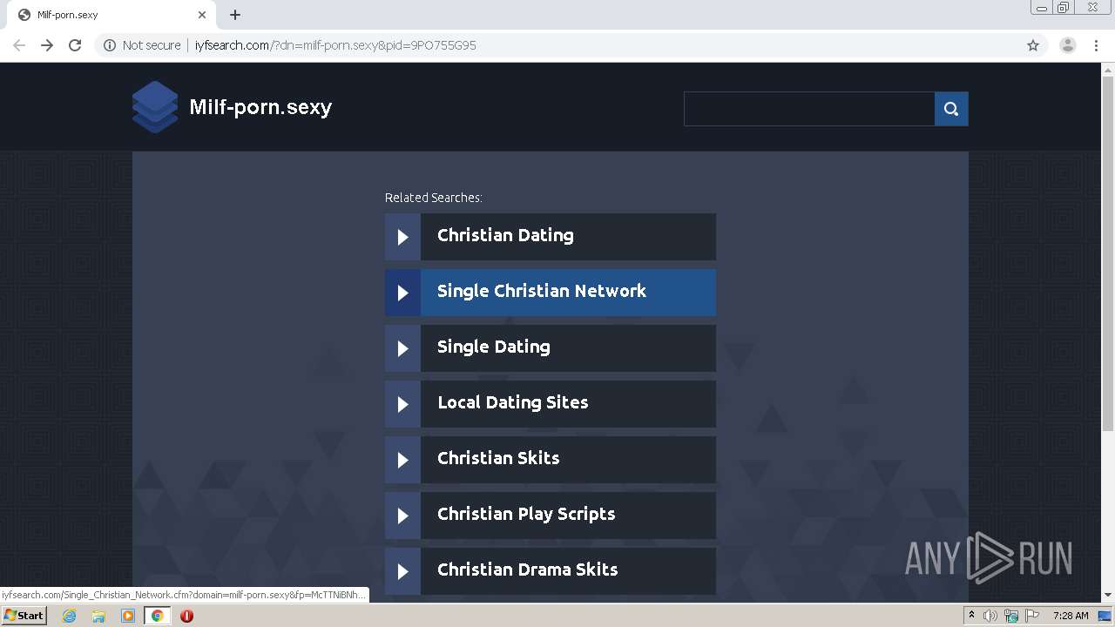Open the Local Dating Sites link
The image size is (1115, 627).
pyautogui.click(x=513, y=402)
